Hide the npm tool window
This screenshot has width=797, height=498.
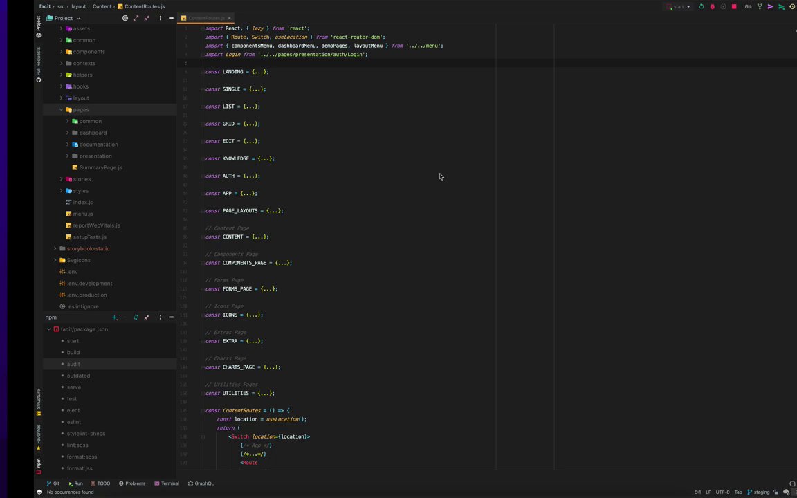click(x=172, y=317)
